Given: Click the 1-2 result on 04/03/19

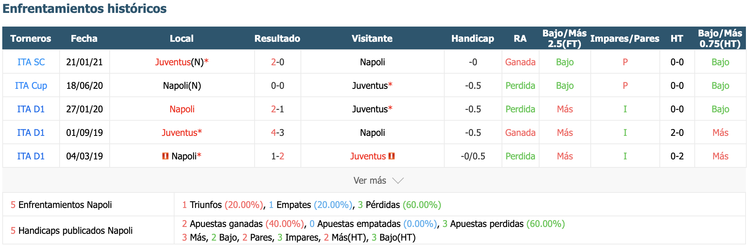Looking at the screenshot, I should coord(278,156).
